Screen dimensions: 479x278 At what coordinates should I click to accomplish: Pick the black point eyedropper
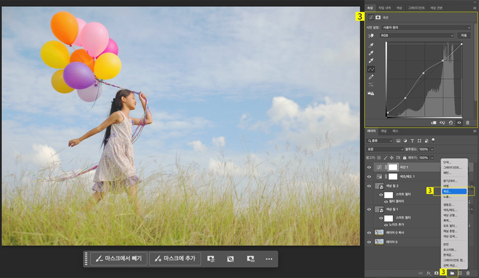tap(371, 45)
